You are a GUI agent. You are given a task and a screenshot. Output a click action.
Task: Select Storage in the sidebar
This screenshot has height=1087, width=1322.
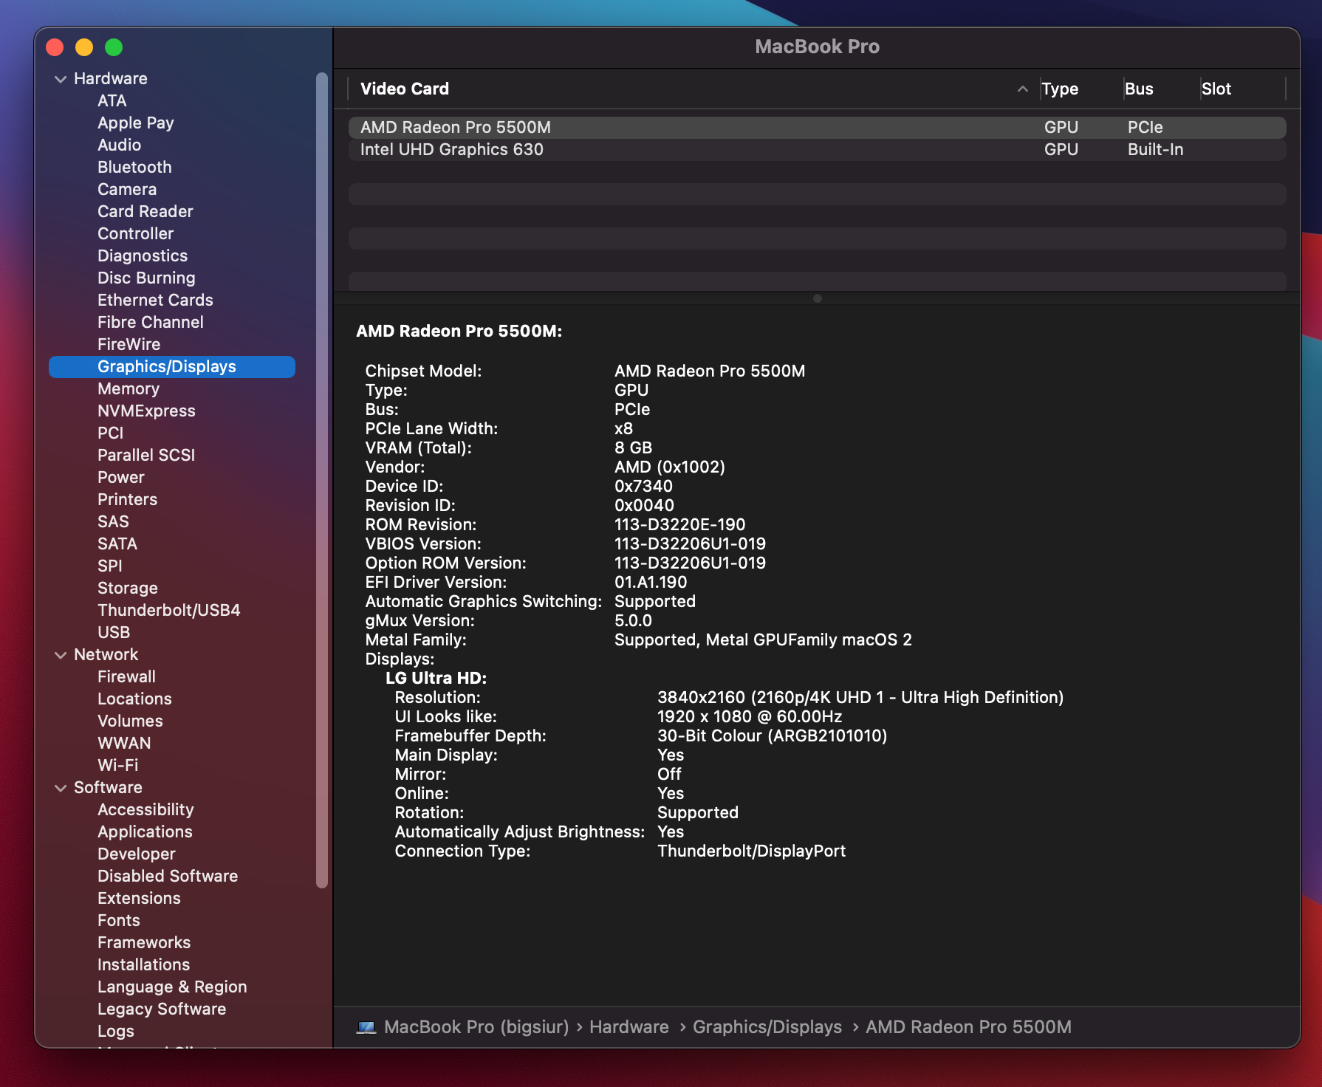[x=127, y=589]
